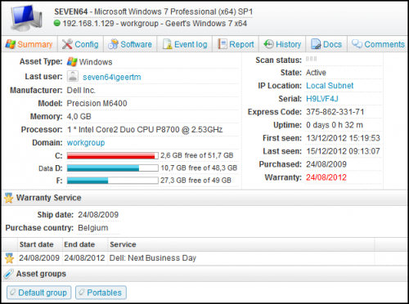This screenshot has height=304, width=409.
Task: Click the Service column header
Action: coord(123,244)
